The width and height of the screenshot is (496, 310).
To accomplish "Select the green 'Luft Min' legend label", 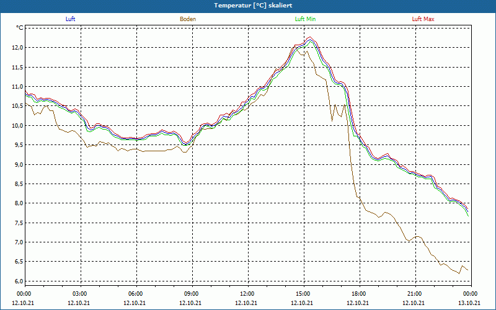I will (305, 19).
